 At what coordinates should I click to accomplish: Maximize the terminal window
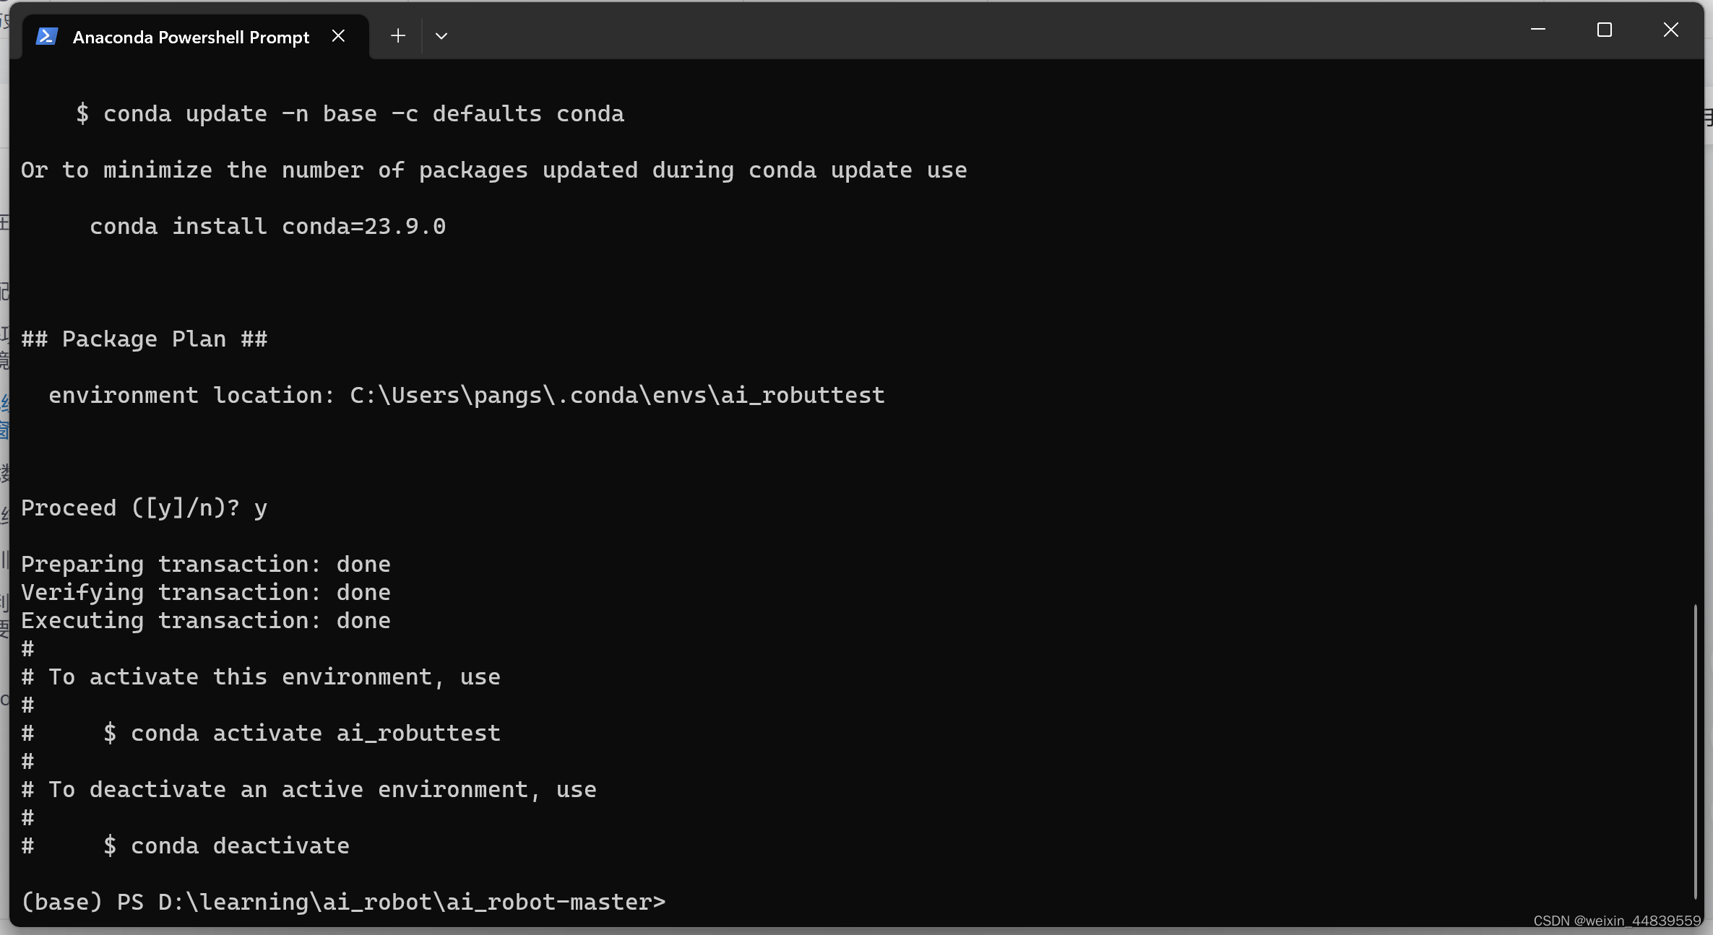(x=1604, y=30)
